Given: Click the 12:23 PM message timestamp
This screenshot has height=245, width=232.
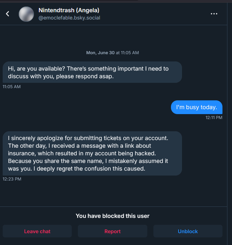Looking at the screenshot, I should click(12, 179).
